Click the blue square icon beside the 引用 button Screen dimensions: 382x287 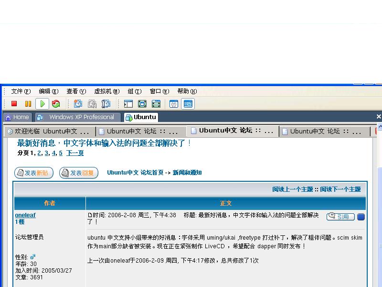[x=361, y=217]
